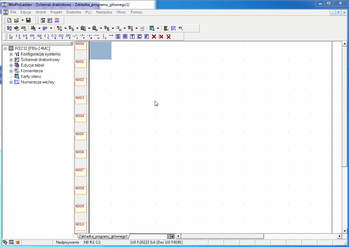Viewport: 349px width, 247px height.
Task: Delete element with red X
Action: [154, 36]
